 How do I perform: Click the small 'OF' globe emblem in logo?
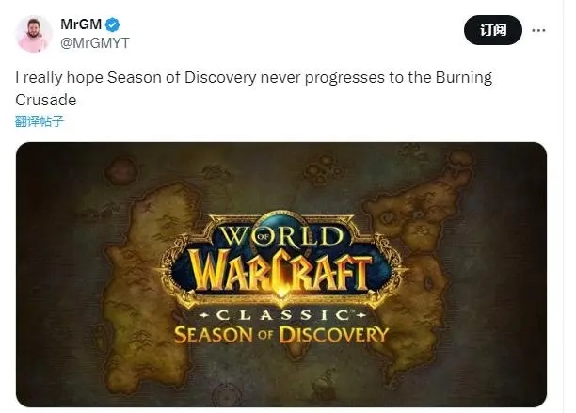coord(263,236)
